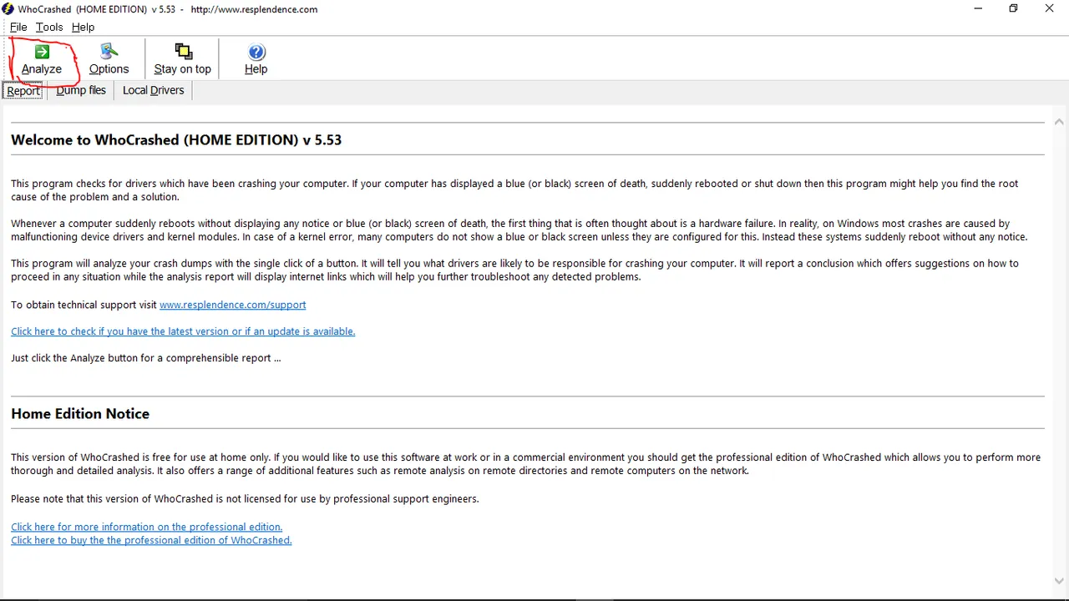Click the 'Just click the Analyze button' text

pyautogui.click(x=146, y=358)
